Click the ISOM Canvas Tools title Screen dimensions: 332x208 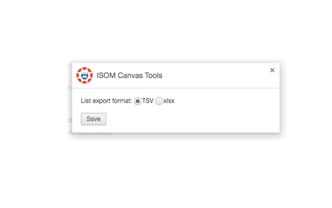pyautogui.click(x=129, y=75)
